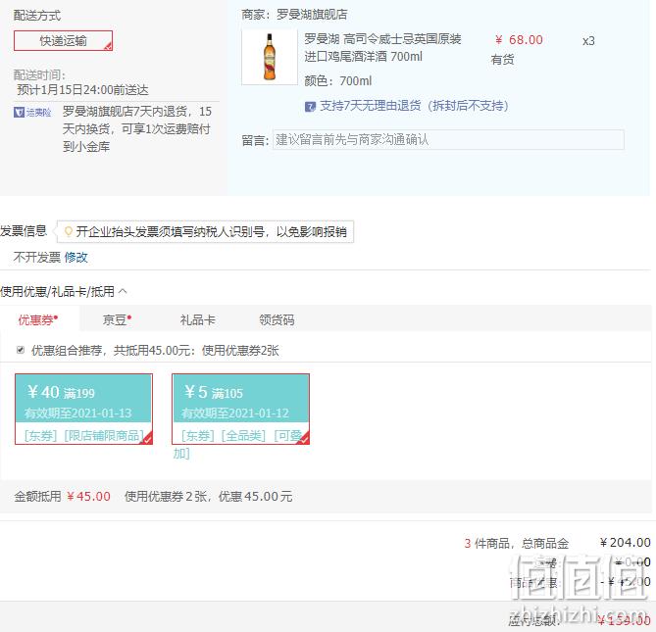The image size is (656, 632).
Task: Open the whisky bottle product thumbnail
Action: pyautogui.click(x=270, y=57)
